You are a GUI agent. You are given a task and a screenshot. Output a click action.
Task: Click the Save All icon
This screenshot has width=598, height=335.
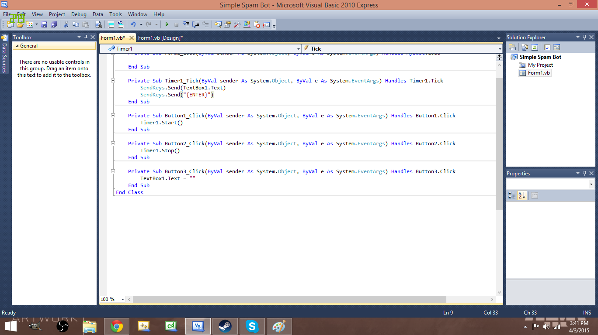click(54, 24)
